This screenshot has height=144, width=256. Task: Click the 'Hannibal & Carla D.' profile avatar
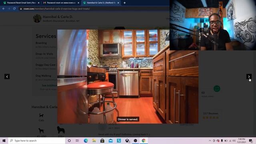[37, 18]
